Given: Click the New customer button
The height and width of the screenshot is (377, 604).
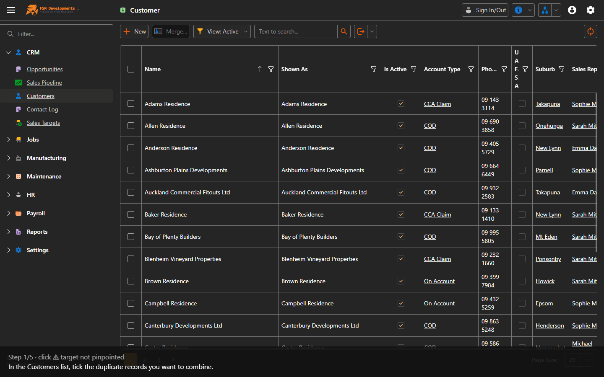Looking at the screenshot, I should point(134,31).
